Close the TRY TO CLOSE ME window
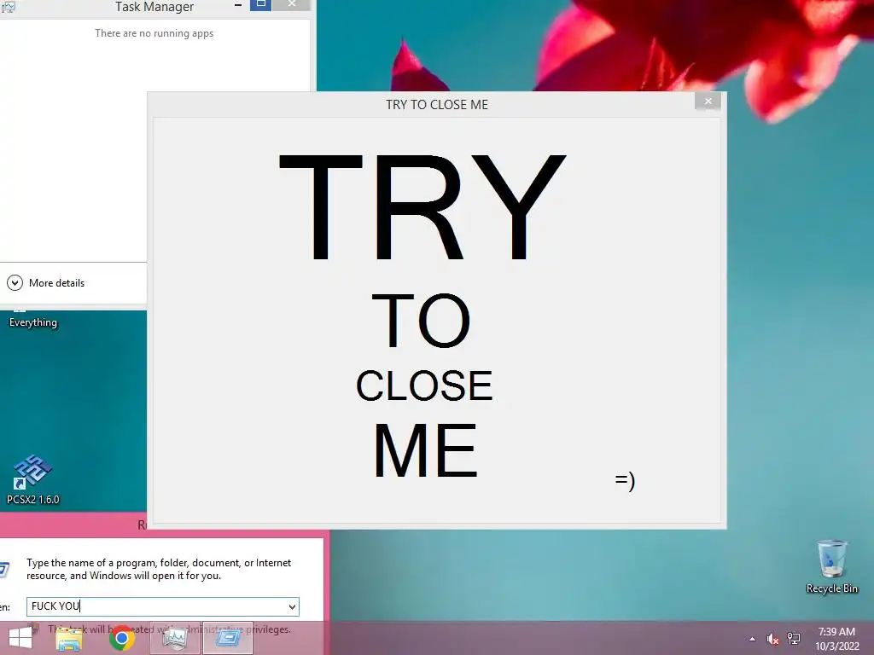The width and height of the screenshot is (874, 655). tap(708, 101)
